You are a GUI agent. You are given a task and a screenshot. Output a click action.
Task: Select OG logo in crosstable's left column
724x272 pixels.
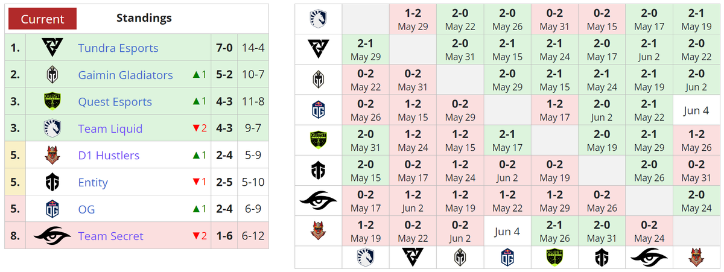[x=318, y=110]
